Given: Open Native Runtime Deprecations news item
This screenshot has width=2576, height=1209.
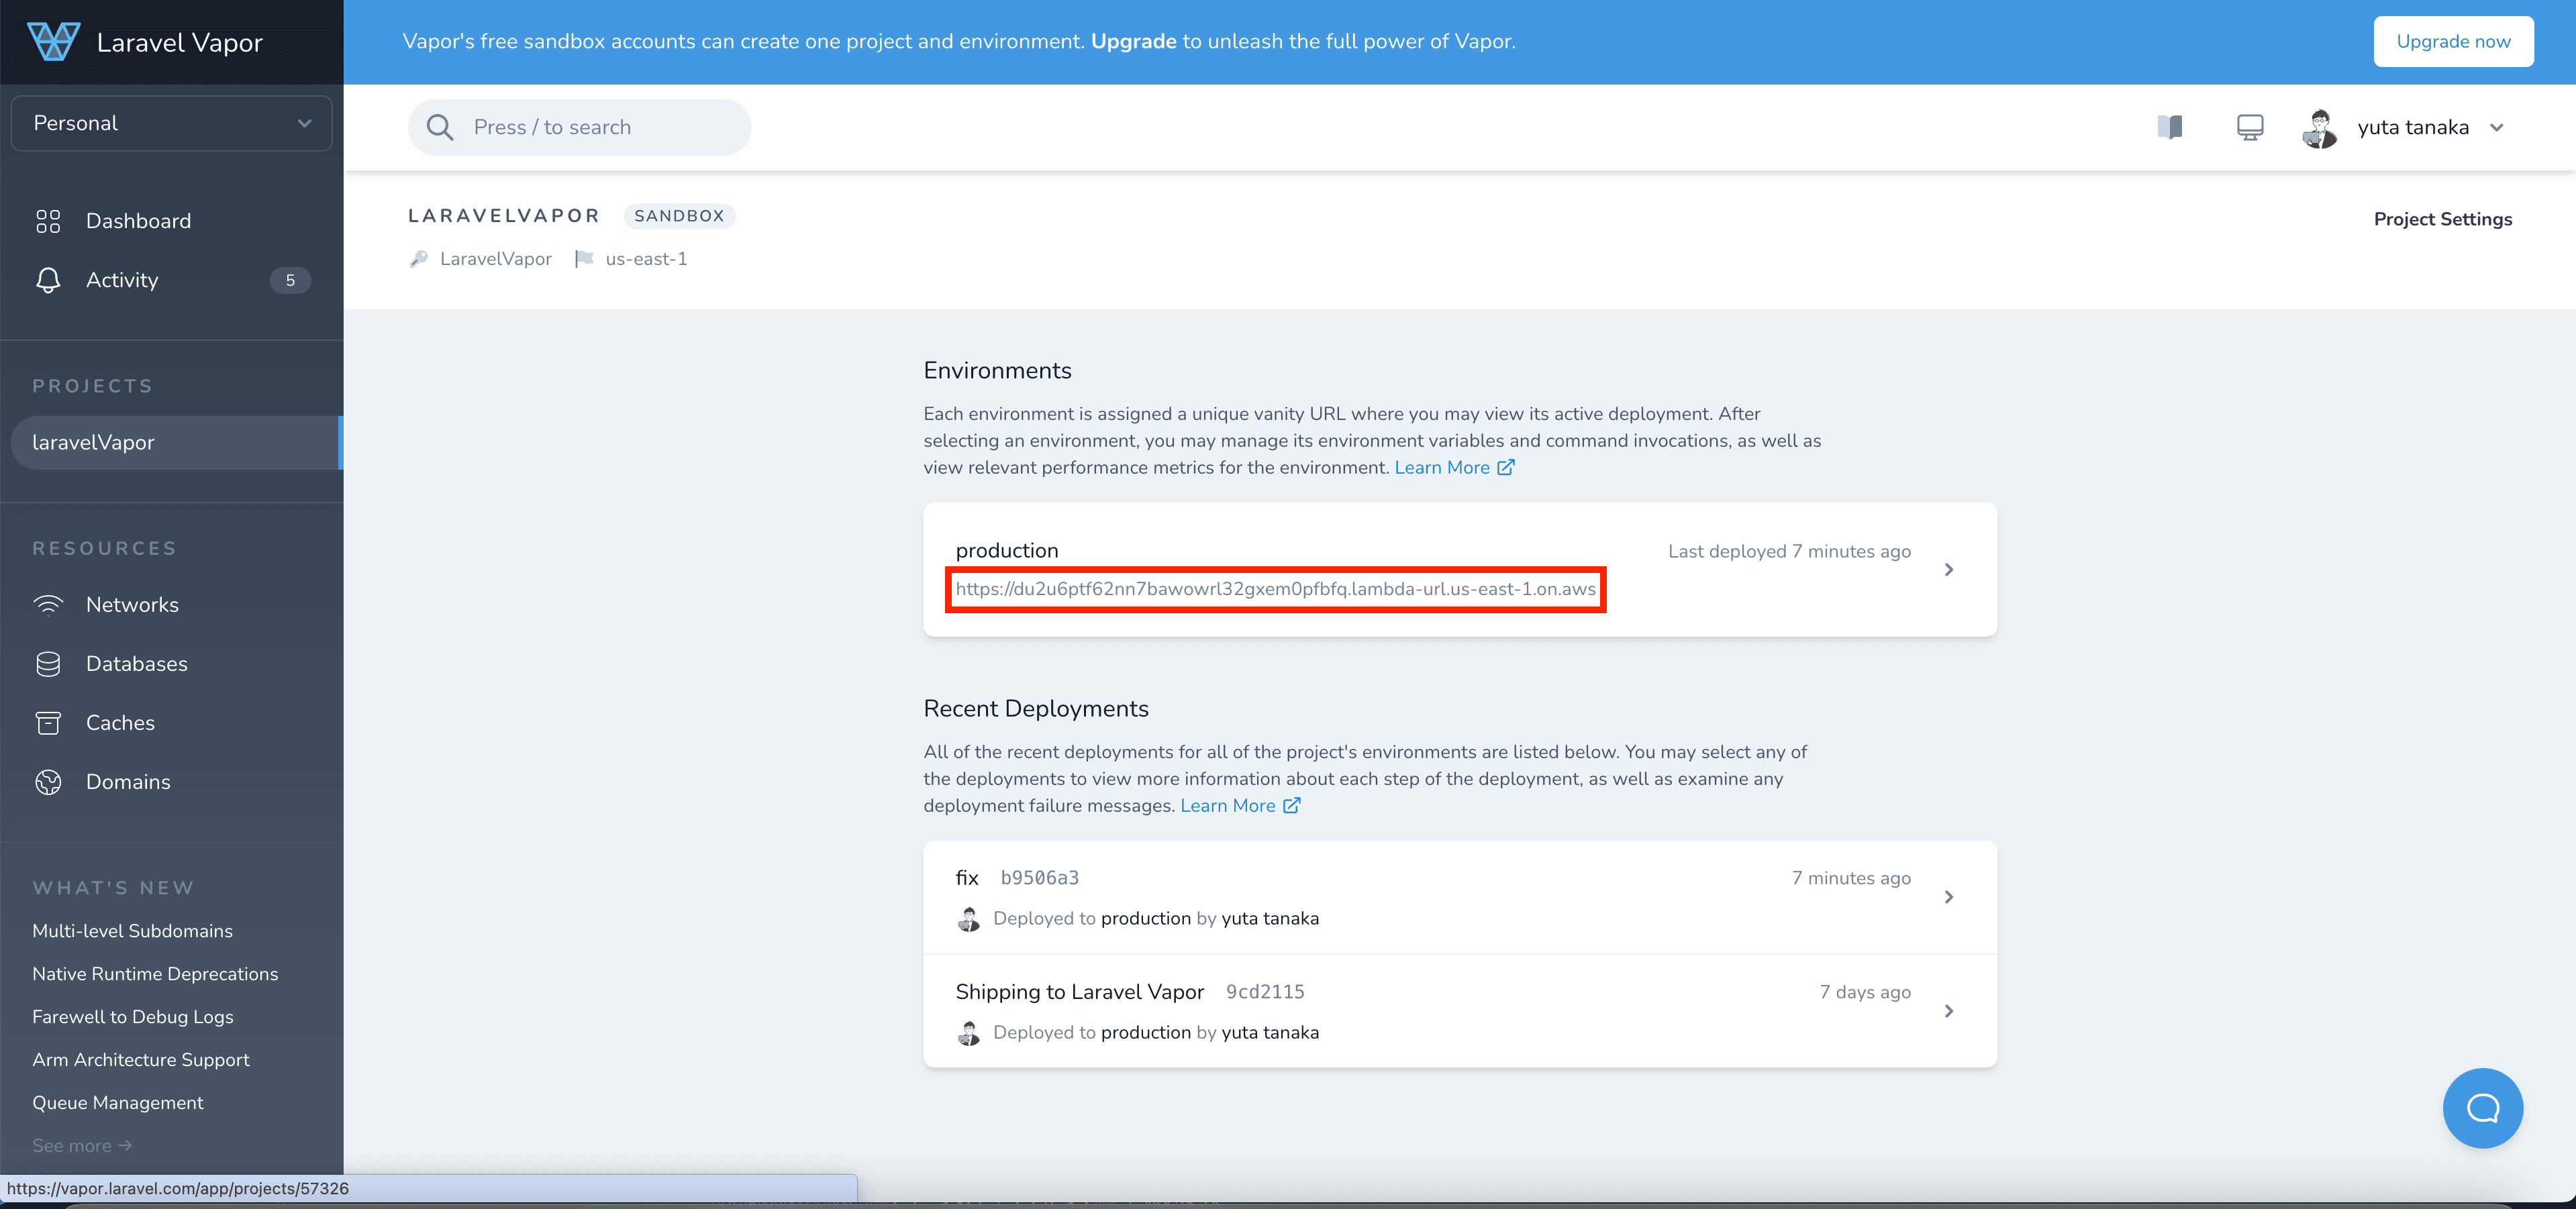Looking at the screenshot, I should [x=155, y=973].
